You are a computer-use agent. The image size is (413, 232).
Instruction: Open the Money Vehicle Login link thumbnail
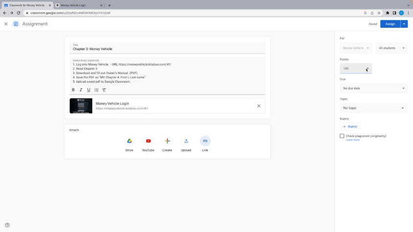(x=81, y=106)
